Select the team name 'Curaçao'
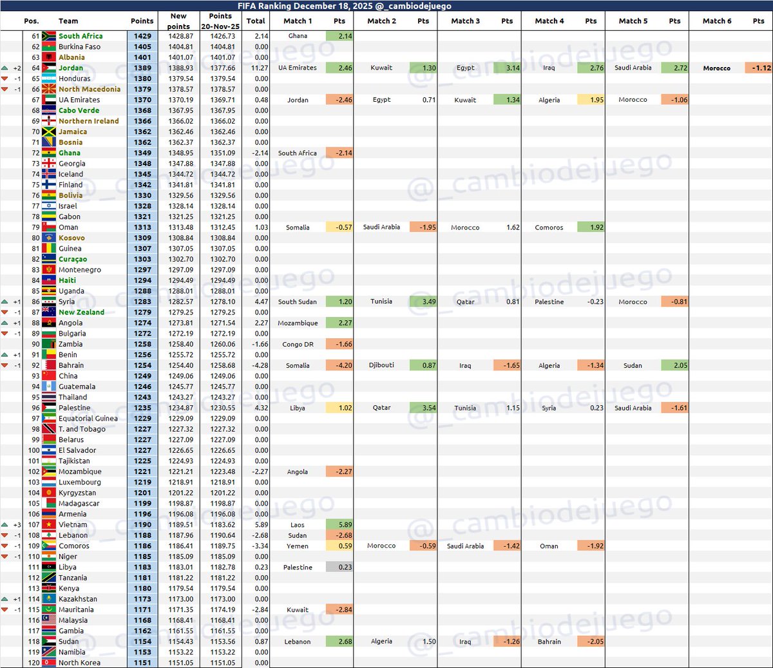773x668 pixels. [x=73, y=259]
